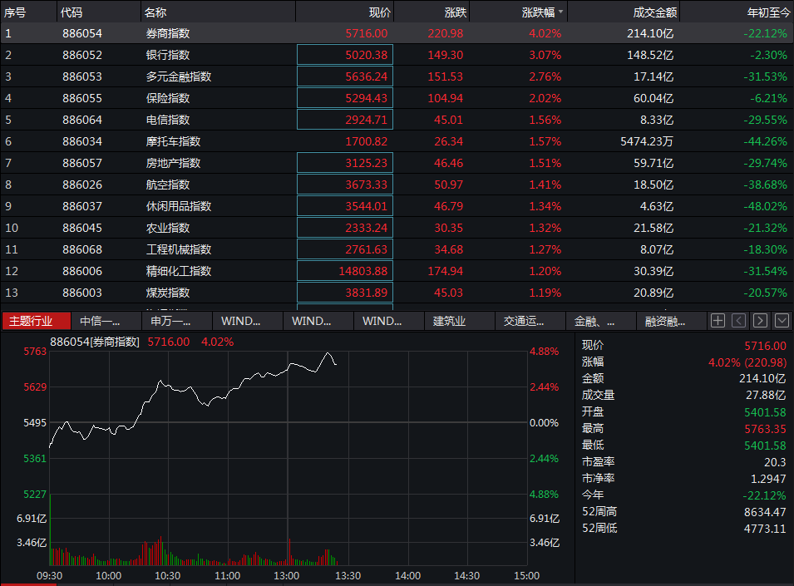Click the 房地产指数 name
This screenshot has width=794, height=586.
tap(173, 163)
